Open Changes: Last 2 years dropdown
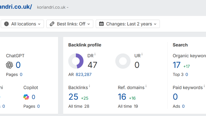The image size is (206, 116). (x=128, y=24)
